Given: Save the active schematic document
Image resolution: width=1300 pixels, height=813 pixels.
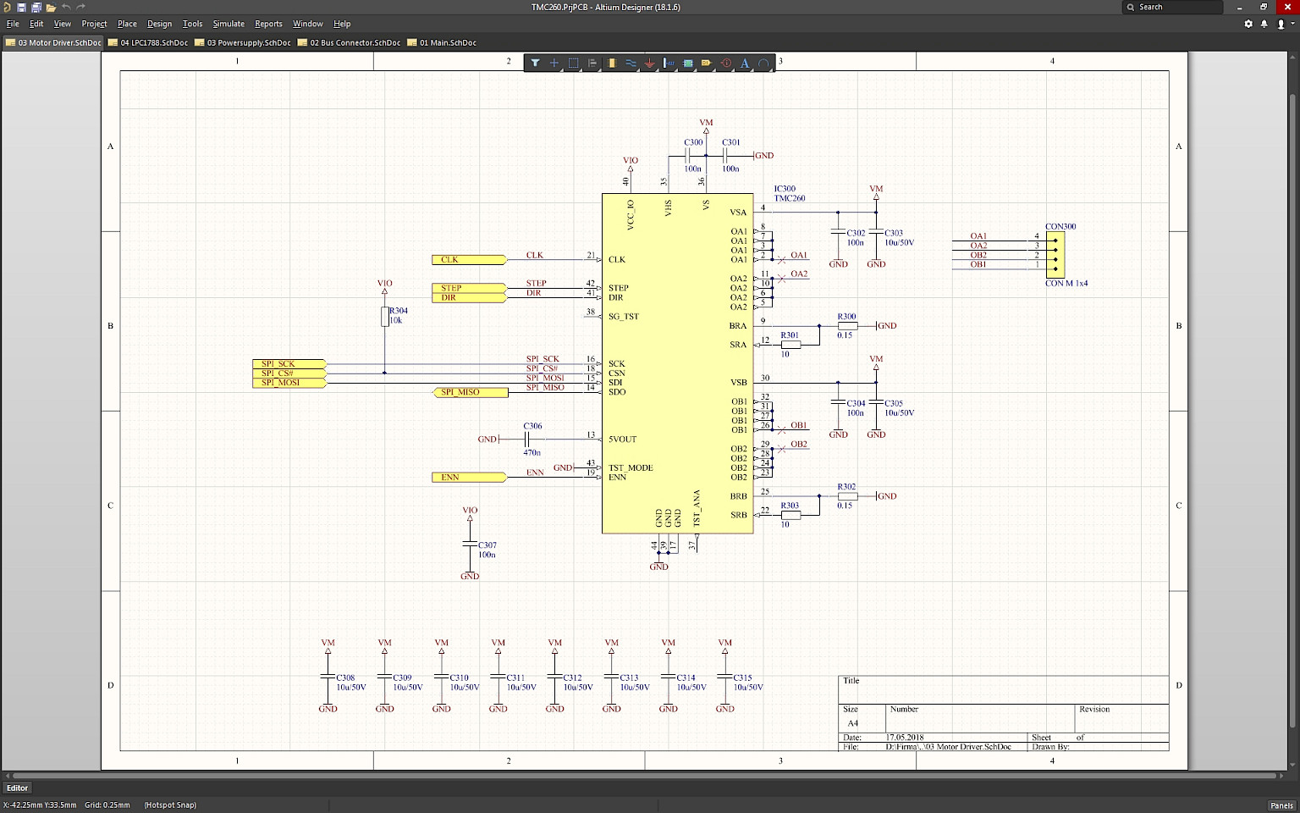Looking at the screenshot, I should tap(22, 7).
